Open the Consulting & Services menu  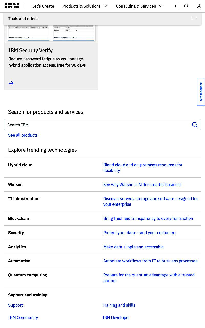[136, 6]
